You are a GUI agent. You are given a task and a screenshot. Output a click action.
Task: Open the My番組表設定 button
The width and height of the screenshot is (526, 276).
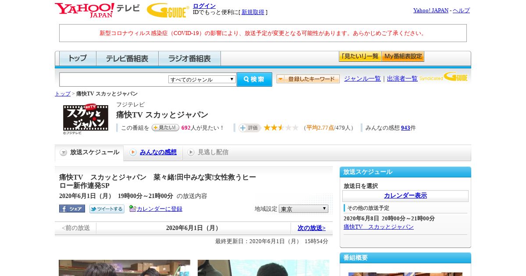point(403,57)
